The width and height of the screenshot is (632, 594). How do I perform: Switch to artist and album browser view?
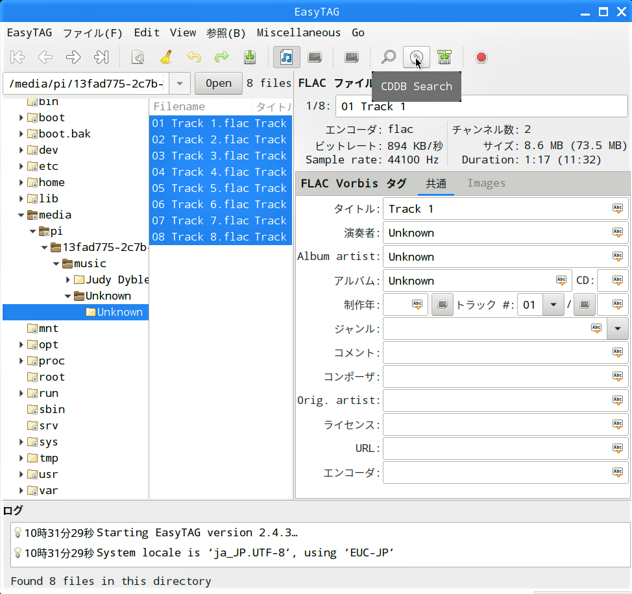(x=315, y=57)
